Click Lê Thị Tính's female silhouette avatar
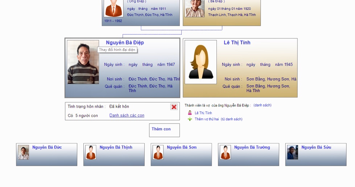Viewport: 355px width, 187px height. pos(201,62)
